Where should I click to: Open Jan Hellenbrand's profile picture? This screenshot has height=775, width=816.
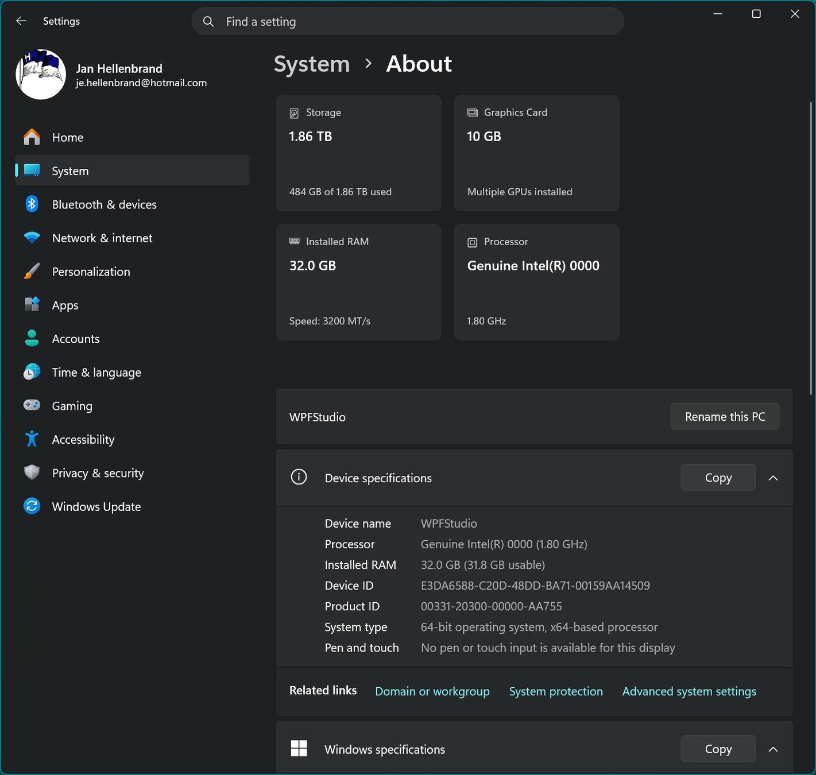(40, 74)
